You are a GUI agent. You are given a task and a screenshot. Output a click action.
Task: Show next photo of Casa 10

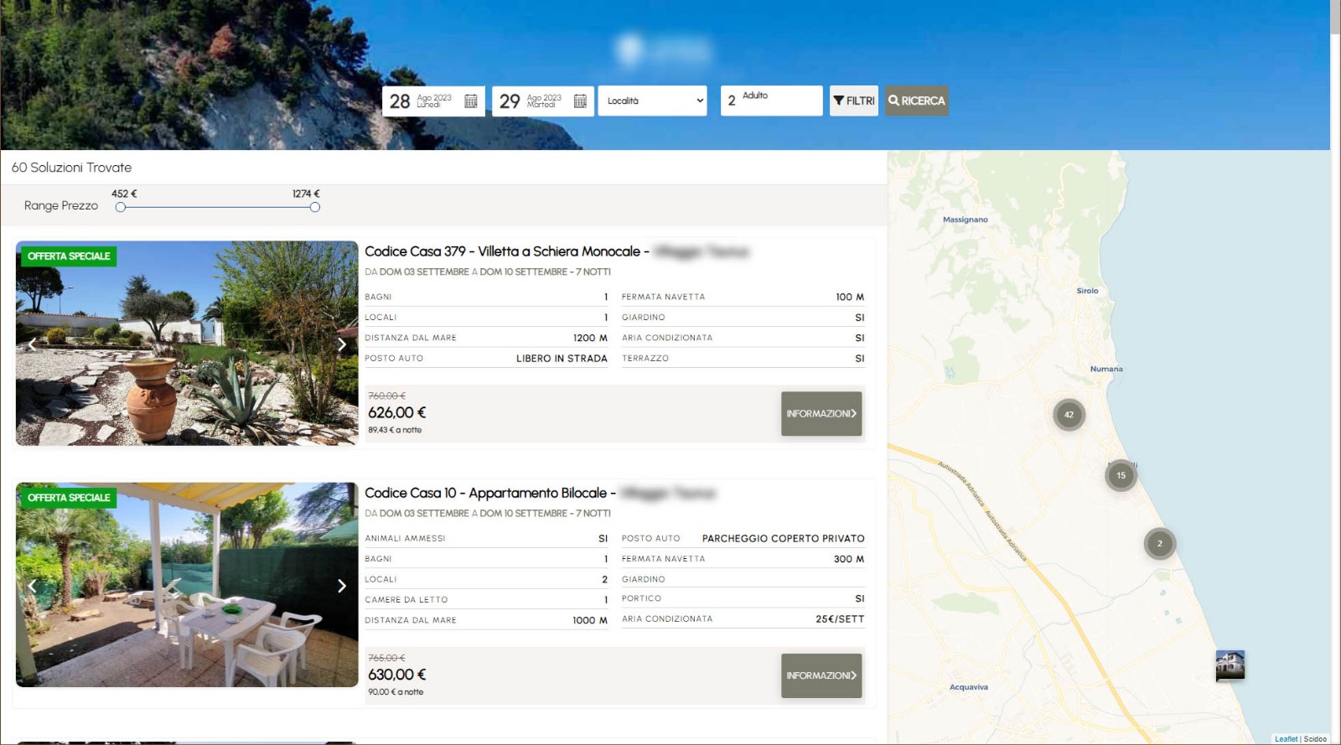pyautogui.click(x=341, y=586)
